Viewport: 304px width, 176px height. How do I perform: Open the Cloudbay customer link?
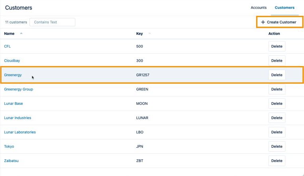[x=12, y=61]
